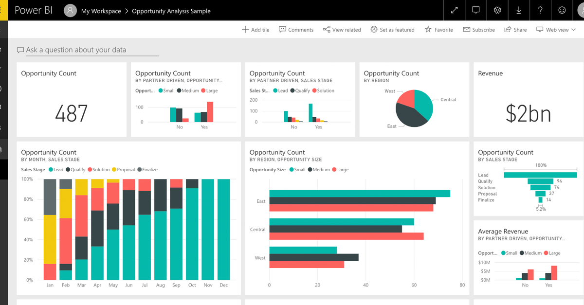Select View related in the toolbar
Viewport: 584px width, 305px height.
342,30
